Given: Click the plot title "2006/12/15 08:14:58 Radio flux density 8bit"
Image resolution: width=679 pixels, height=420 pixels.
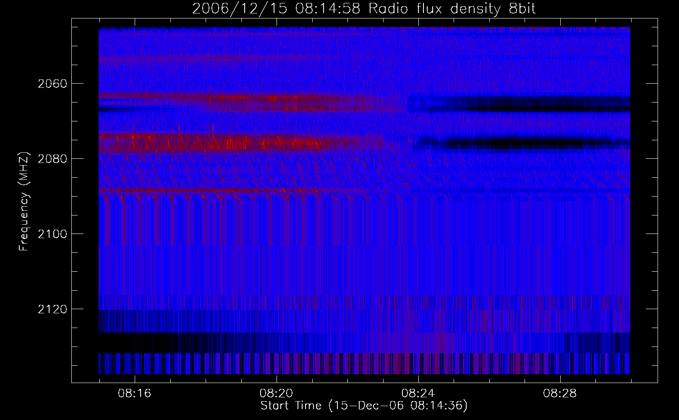Looking at the screenshot, I should [x=364, y=8].
